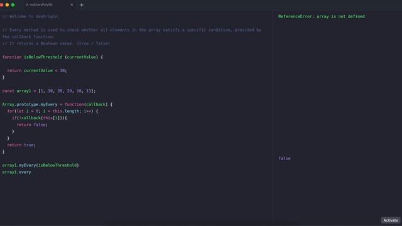Click the red close window button
This screenshot has height=226, width=402.
pyautogui.click(x=1, y=4)
